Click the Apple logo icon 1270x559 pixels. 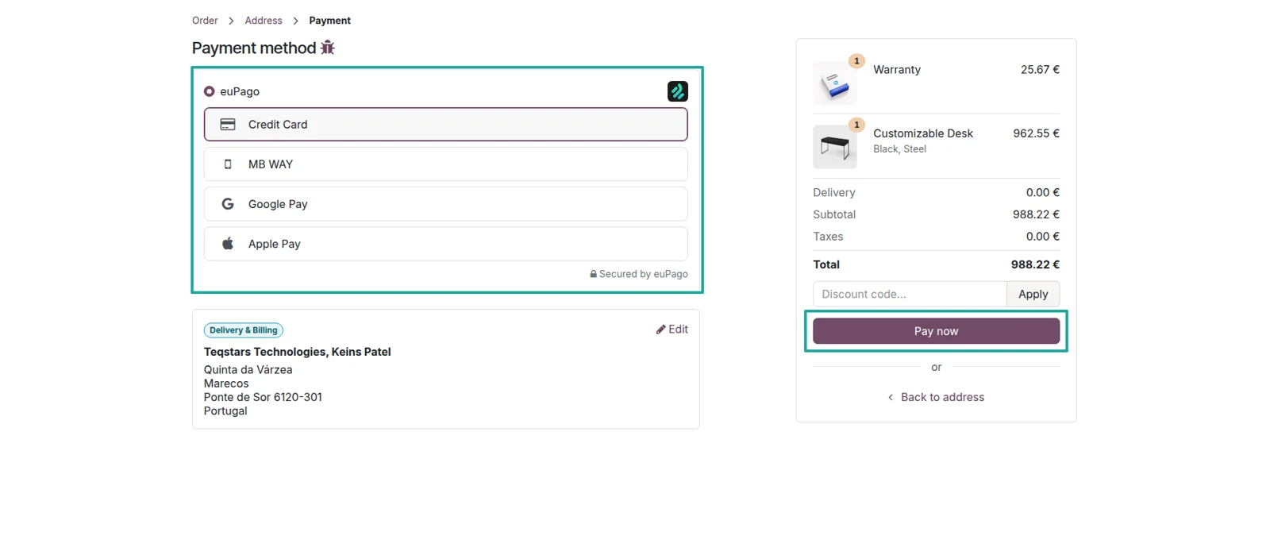[x=228, y=244]
